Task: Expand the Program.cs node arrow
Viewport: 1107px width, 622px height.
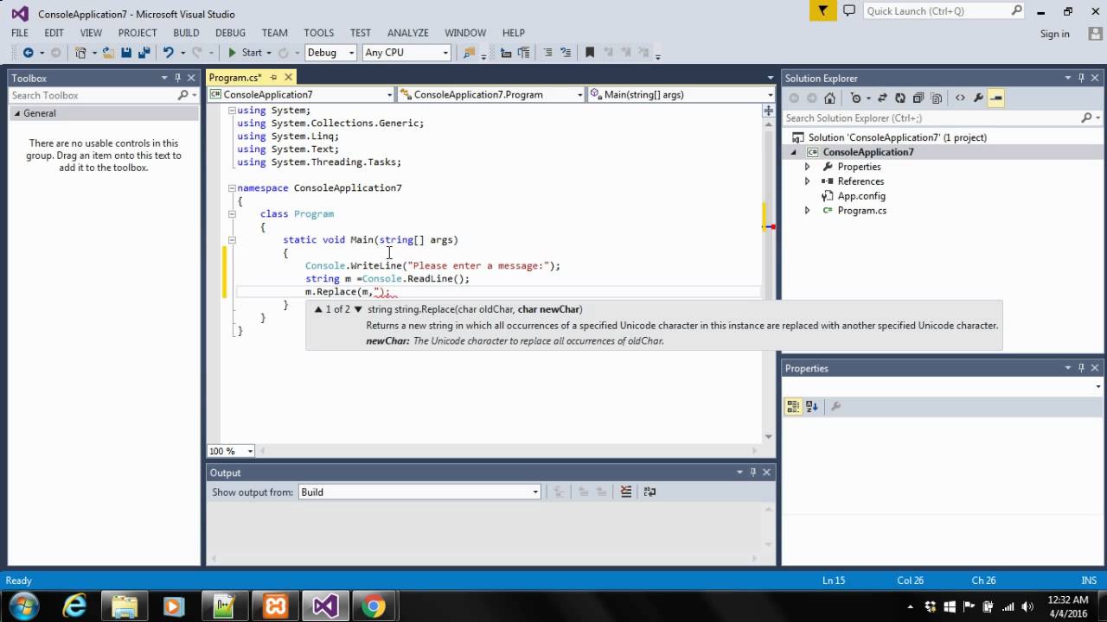Action: click(807, 211)
